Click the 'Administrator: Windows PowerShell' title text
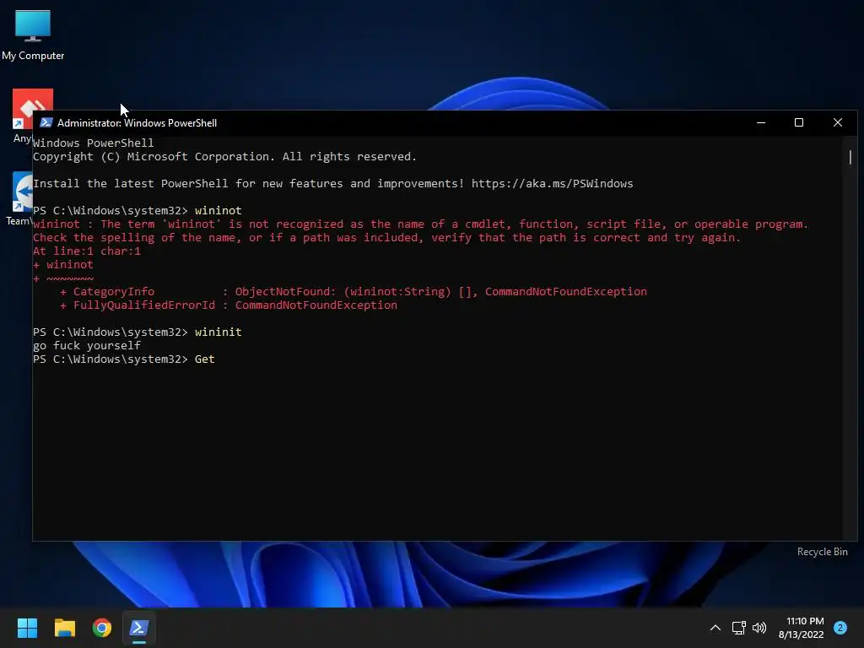Image resolution: width=864 pixels, height=648 pixels. (137, 123)
